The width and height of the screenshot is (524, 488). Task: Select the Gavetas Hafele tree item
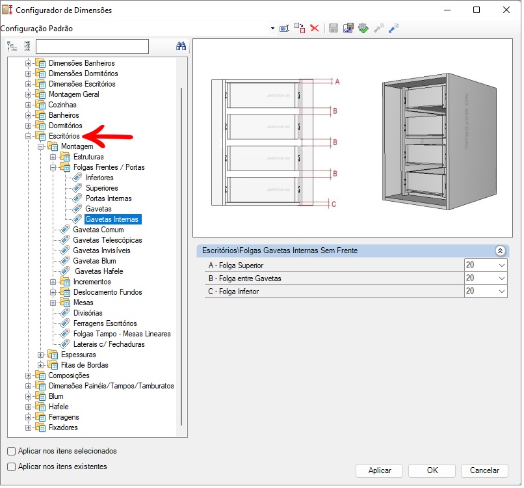[99, 271]
